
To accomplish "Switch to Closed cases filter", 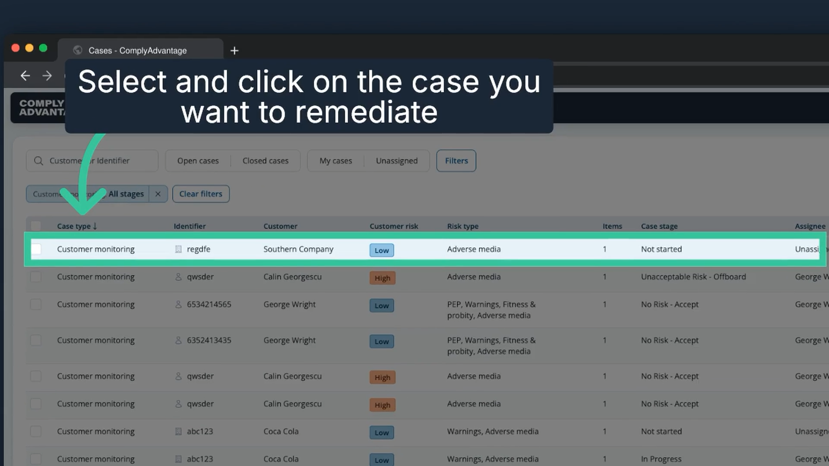I will pos(266,161).
